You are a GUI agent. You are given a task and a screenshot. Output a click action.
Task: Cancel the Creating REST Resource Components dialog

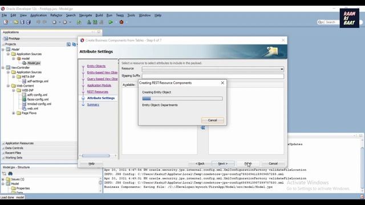pyautogui.click(x=213, y=120)
